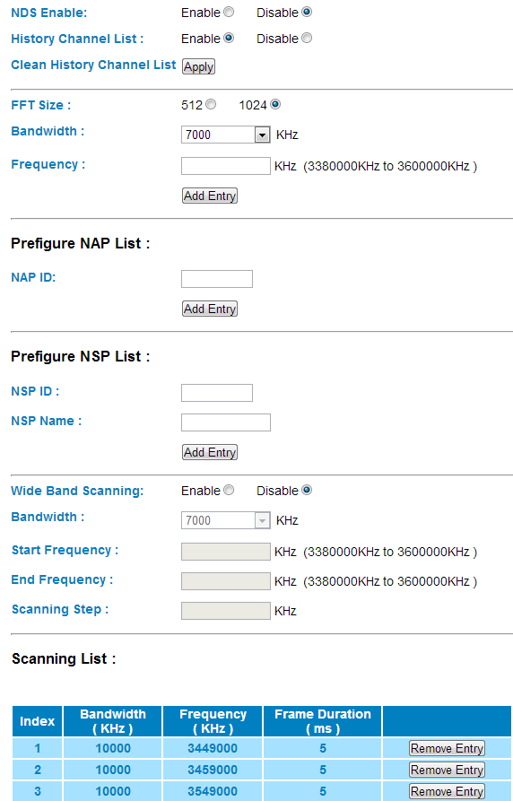Disable the History Channel List option
This screenshot has height=801, width=513.
point(307,38)
